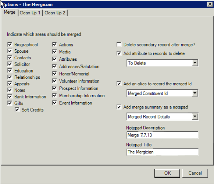Enable Delete secondary record after merge
Screen dimensions: 214x184
tap(119, 45)
